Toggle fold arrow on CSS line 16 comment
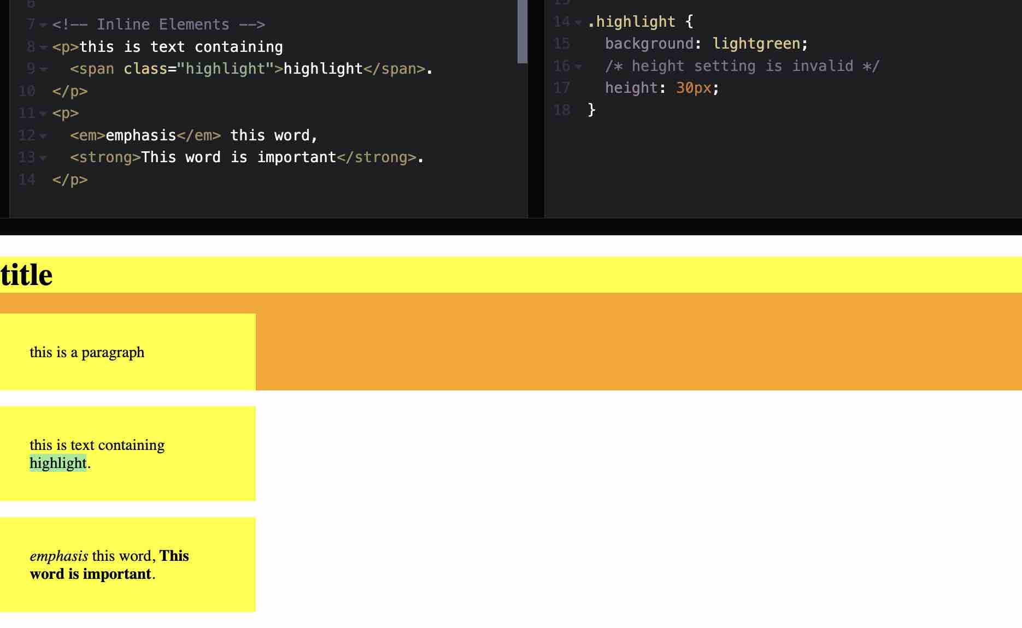This screenshot has height=628, width=1022. (x=578, y=67)
